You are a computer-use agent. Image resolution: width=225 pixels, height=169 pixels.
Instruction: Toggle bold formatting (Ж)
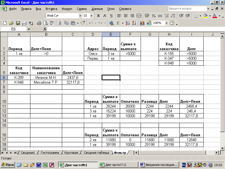[98, 16]
